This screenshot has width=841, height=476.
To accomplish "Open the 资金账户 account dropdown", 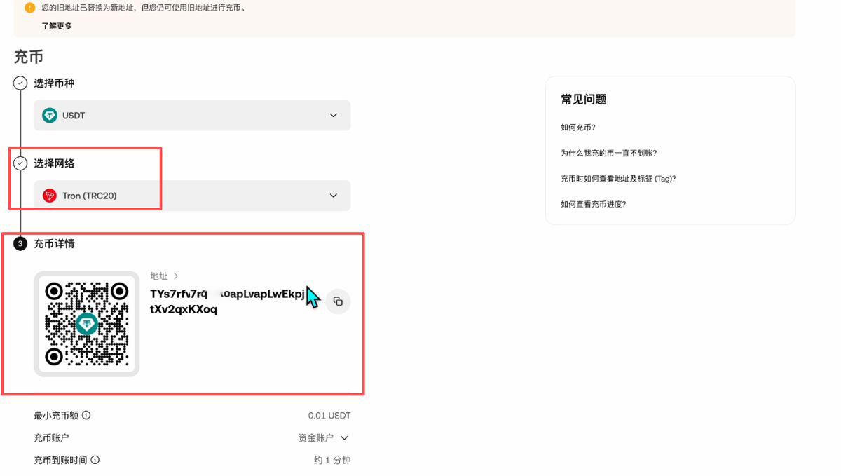I will pyautogui.click(x=346, y=437).
